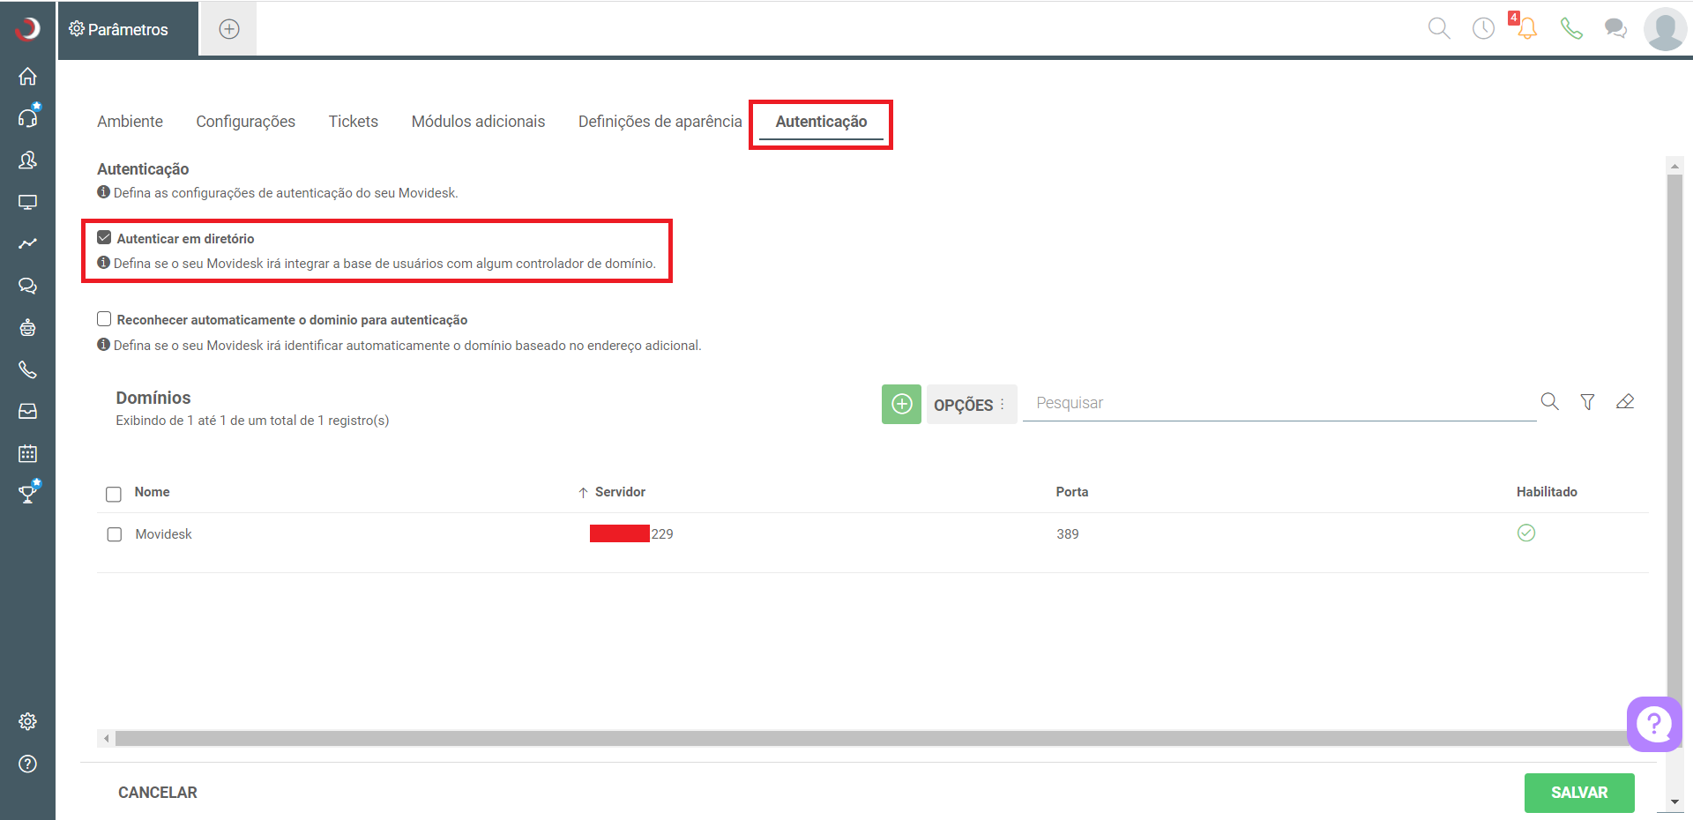Open the filter funnel icon
1693x820 pixels.
pyautogui.click(x=1587, y=402)
